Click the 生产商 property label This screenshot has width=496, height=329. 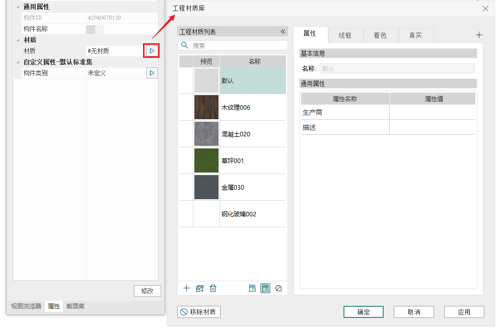tap(312, 112)
